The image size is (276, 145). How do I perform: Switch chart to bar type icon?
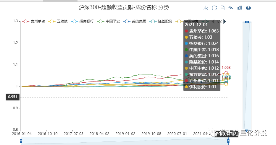[x=240, y=8]
